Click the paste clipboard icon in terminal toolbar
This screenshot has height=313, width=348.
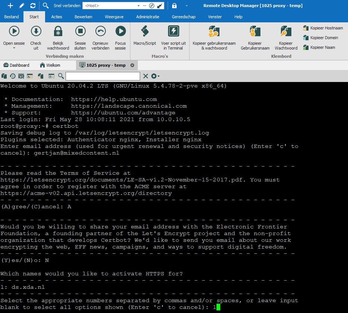point(41,76)
